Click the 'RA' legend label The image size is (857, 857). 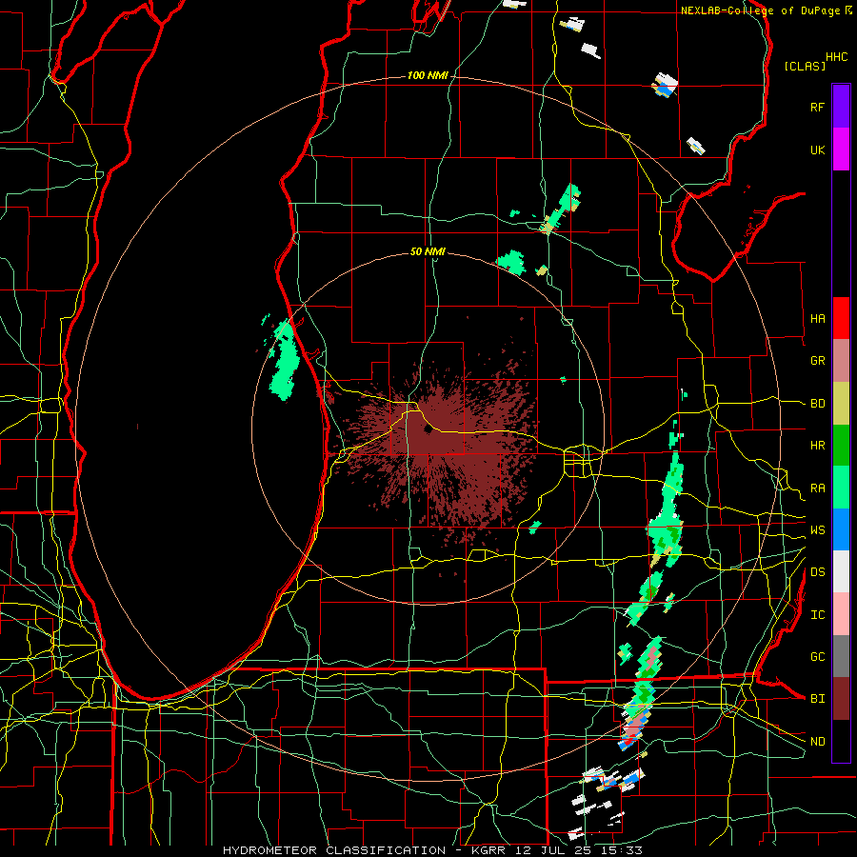point(817,488)
